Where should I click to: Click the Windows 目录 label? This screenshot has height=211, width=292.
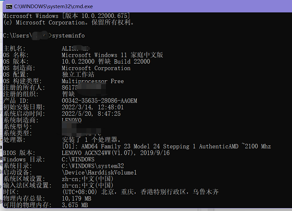(21, 159)
